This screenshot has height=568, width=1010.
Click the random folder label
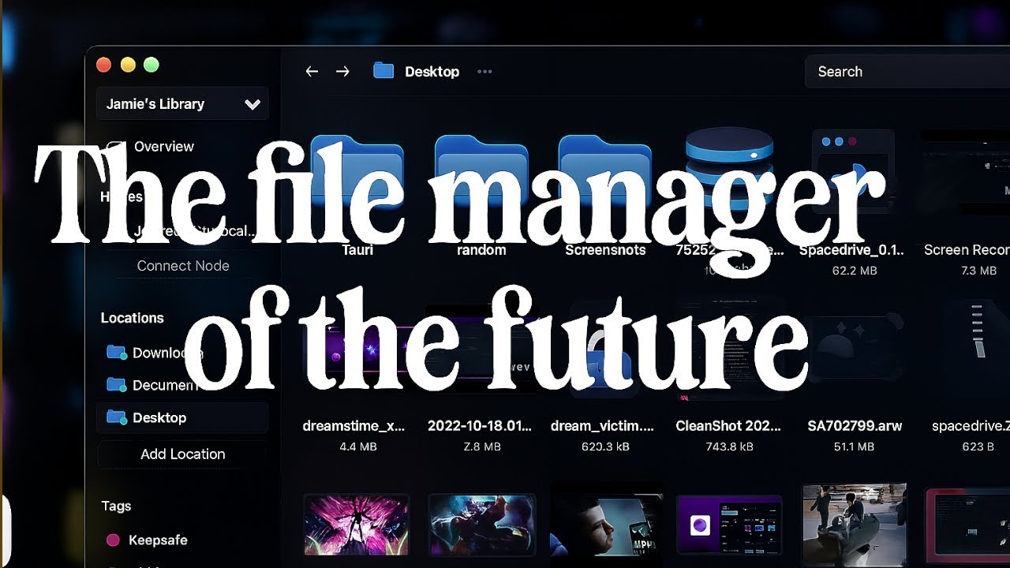(481, 250)
